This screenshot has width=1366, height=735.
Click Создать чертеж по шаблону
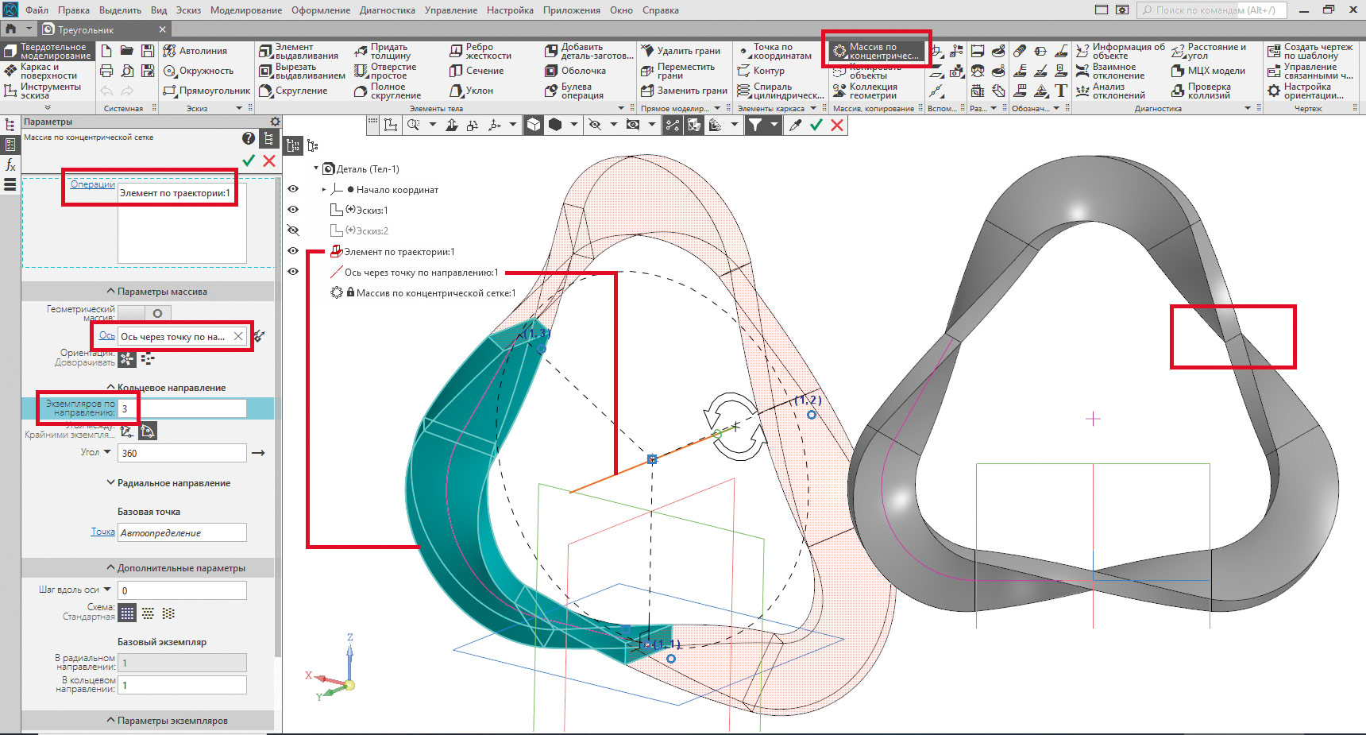1310,51
